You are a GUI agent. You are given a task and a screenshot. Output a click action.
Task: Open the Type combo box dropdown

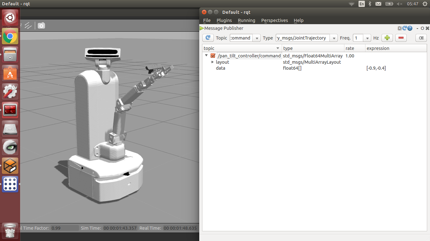[334, 38]
